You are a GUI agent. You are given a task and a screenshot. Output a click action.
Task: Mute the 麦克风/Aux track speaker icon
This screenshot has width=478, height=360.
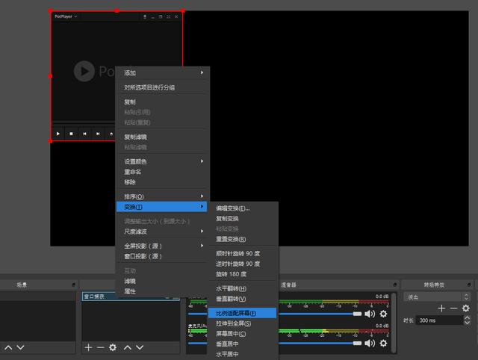click(x=370, y=343)
